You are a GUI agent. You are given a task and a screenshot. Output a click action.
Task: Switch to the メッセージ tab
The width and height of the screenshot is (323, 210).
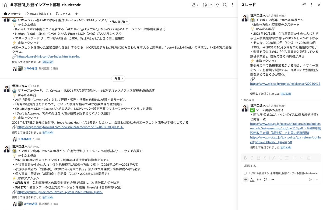13,14
